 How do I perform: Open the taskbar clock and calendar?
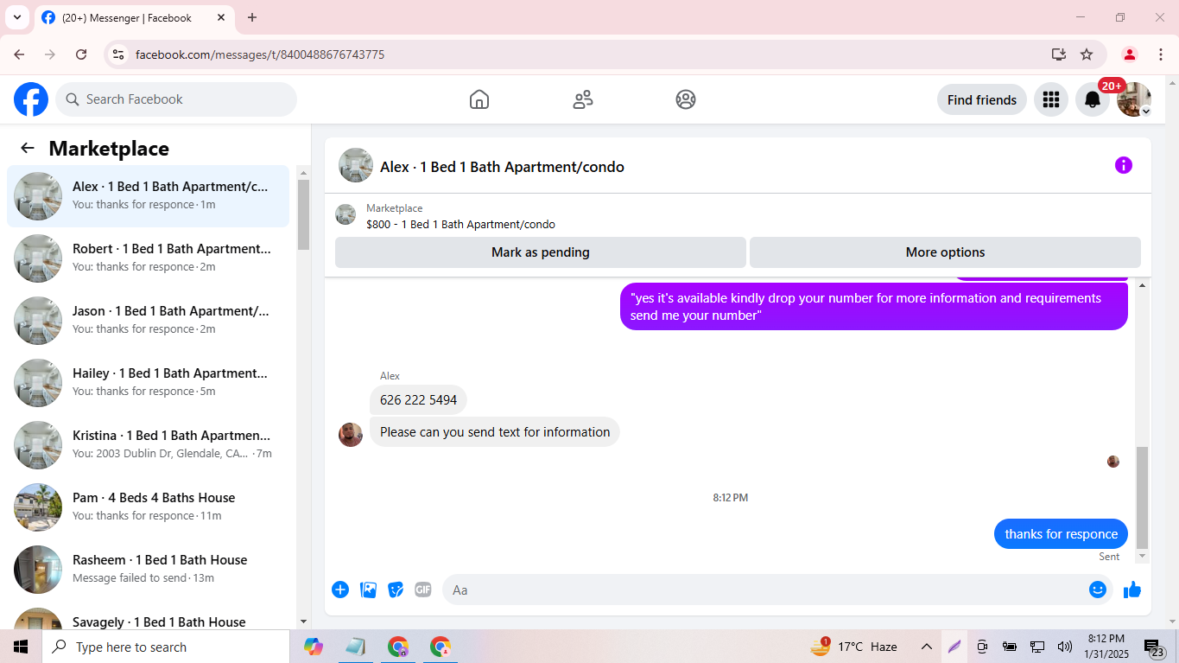[1106, 647]
